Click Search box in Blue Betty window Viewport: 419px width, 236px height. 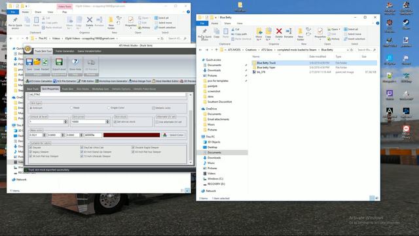coord(366,50)
